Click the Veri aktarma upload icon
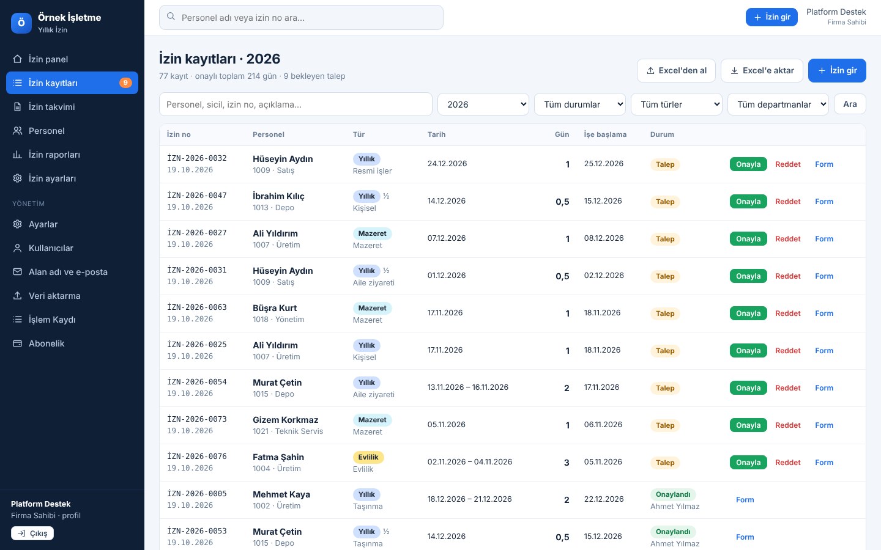Image resolution: width=881 pixels, height=550 pixels. 18,296
